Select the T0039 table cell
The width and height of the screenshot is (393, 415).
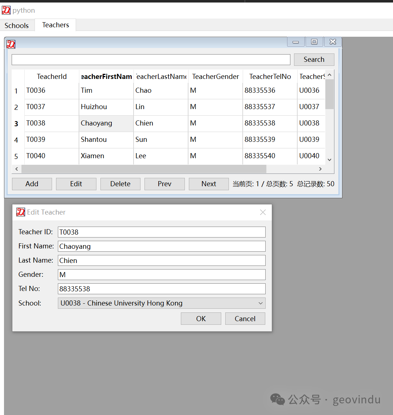tap(52, 140)
